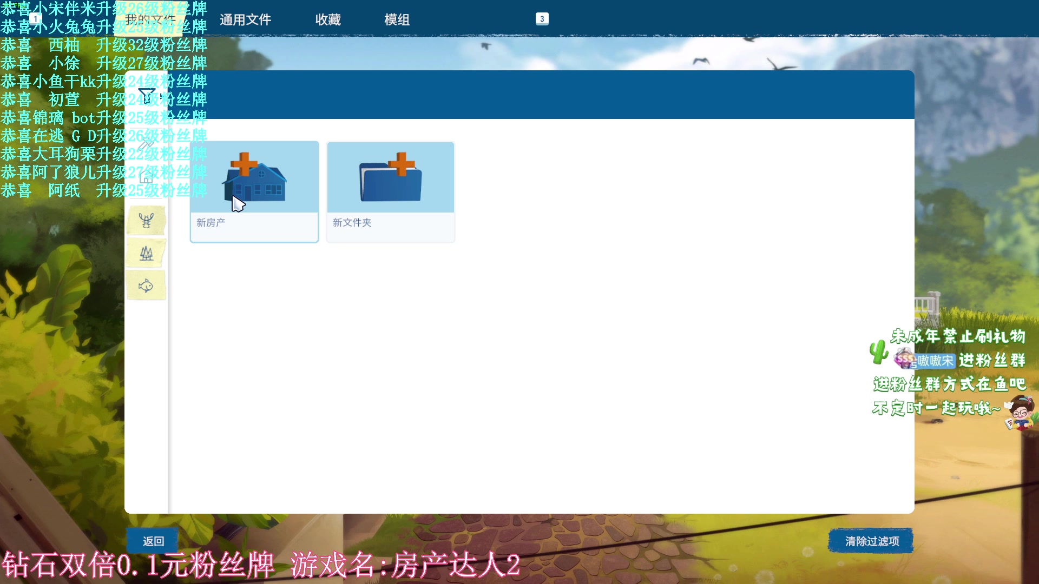
Task: Select the 新文件夹 card
Action: point(390,191)
